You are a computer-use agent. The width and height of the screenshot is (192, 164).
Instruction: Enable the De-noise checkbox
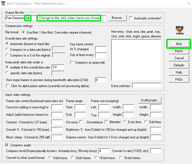click(81, 122)
